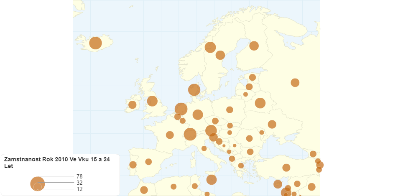Select the bubble over Ireland
This screenshot has width=393, height=196.
point(132,104)
